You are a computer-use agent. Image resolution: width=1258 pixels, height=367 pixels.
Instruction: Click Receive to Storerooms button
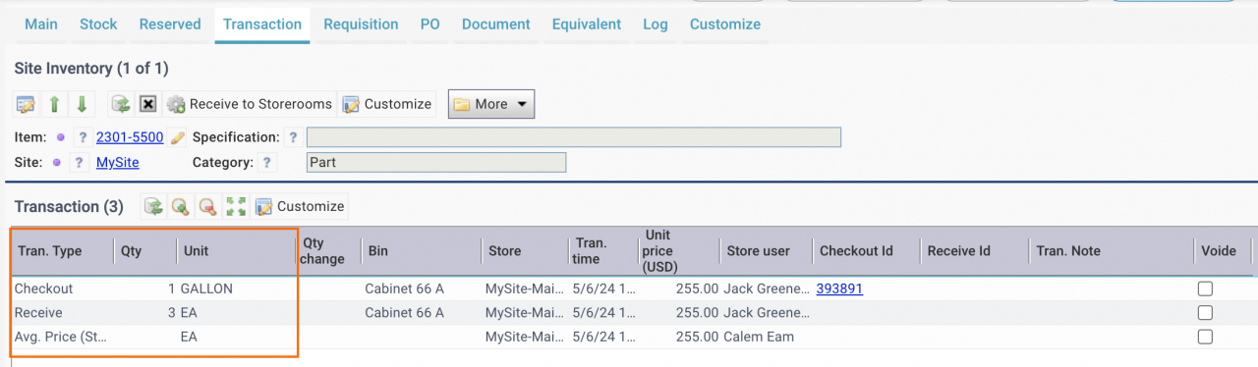[x=250, y=104]
